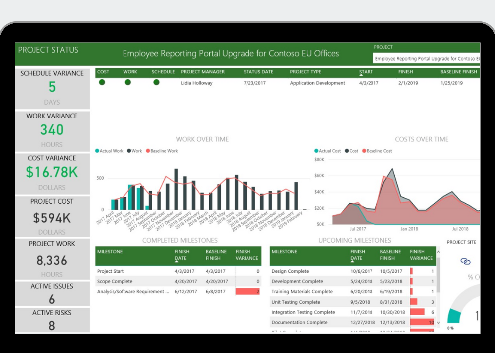This screenshot has height=353, width=495.
Task: Click the Application Development project type
Action: pyautogui.click(x=317, y=83)
